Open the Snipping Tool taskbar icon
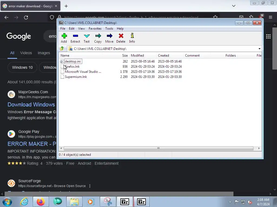 coord(108,202)
